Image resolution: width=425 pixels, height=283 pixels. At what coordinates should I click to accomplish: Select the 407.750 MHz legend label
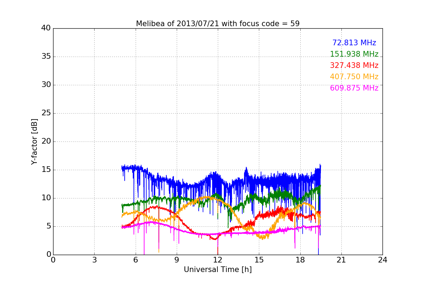click(354, 77)
